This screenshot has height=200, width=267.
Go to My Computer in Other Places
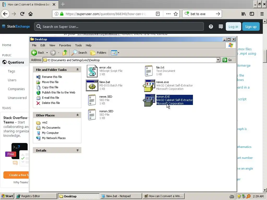50,133
